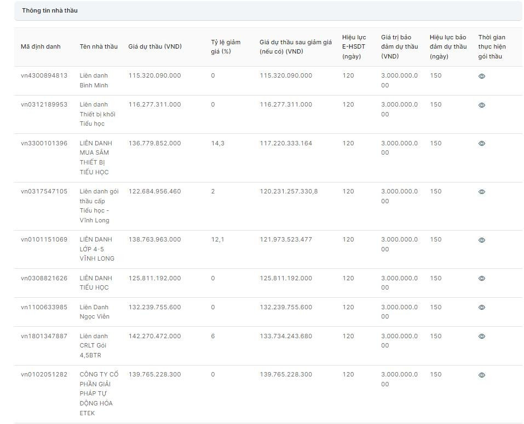This screenshot has height=424, width=524.
Task: Click the Mã định danh column header
Action: click(41, 46)
